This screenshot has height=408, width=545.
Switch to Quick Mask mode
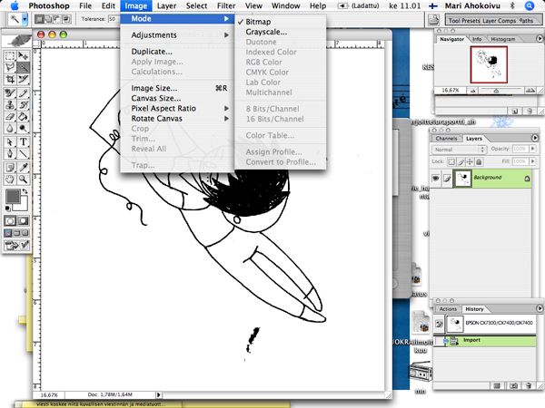[23, 221]
